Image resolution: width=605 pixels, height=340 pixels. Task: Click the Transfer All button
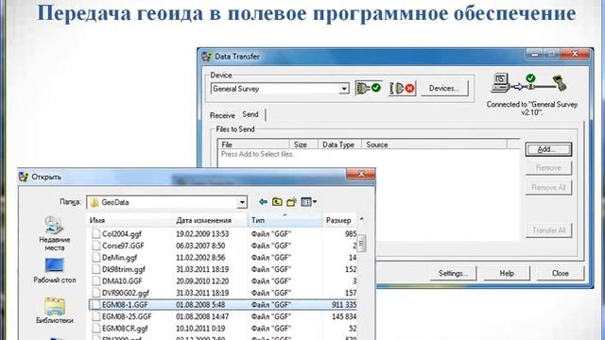(548, 230)
